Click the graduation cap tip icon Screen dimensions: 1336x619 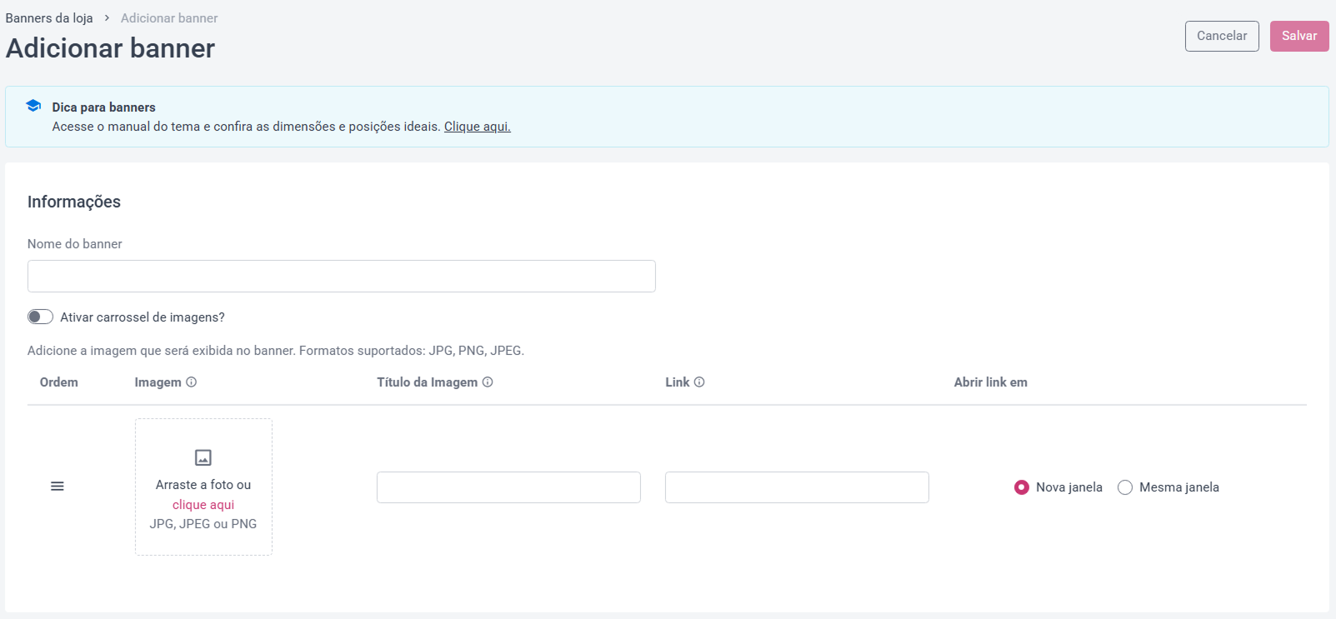point(33,106)
